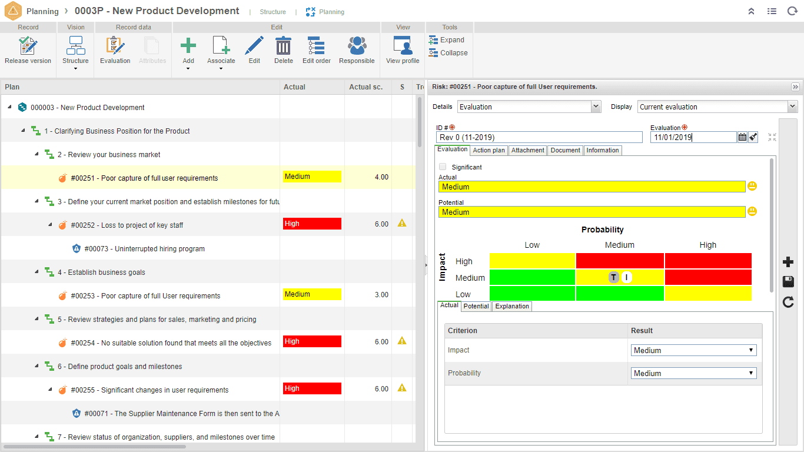The image size is (804, 452).
Task: Collapse the 000003 New Product Development node
Action: 10,107
